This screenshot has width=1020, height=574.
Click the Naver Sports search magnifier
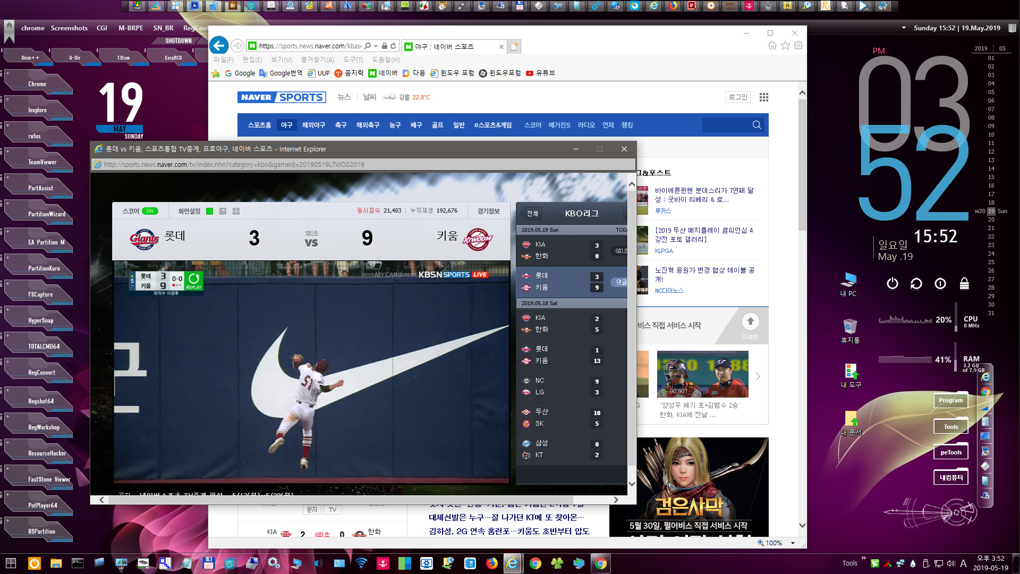coord(757,125)
